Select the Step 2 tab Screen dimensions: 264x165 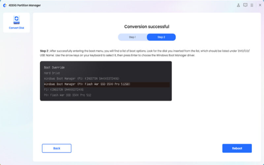(x=161, y=37)
